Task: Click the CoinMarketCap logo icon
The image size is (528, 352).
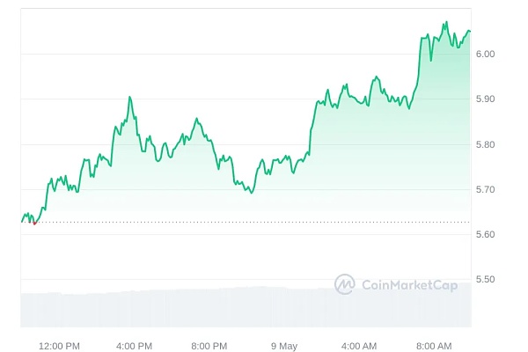Action: click(x=344, y=283)
